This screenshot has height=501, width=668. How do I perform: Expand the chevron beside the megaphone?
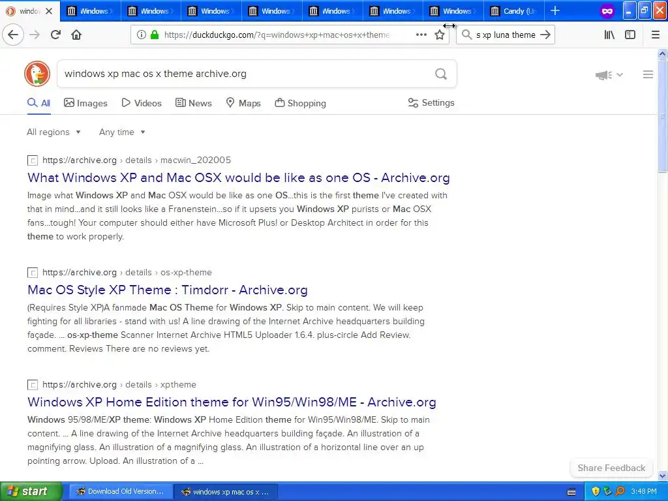click(x=620, y=75)
